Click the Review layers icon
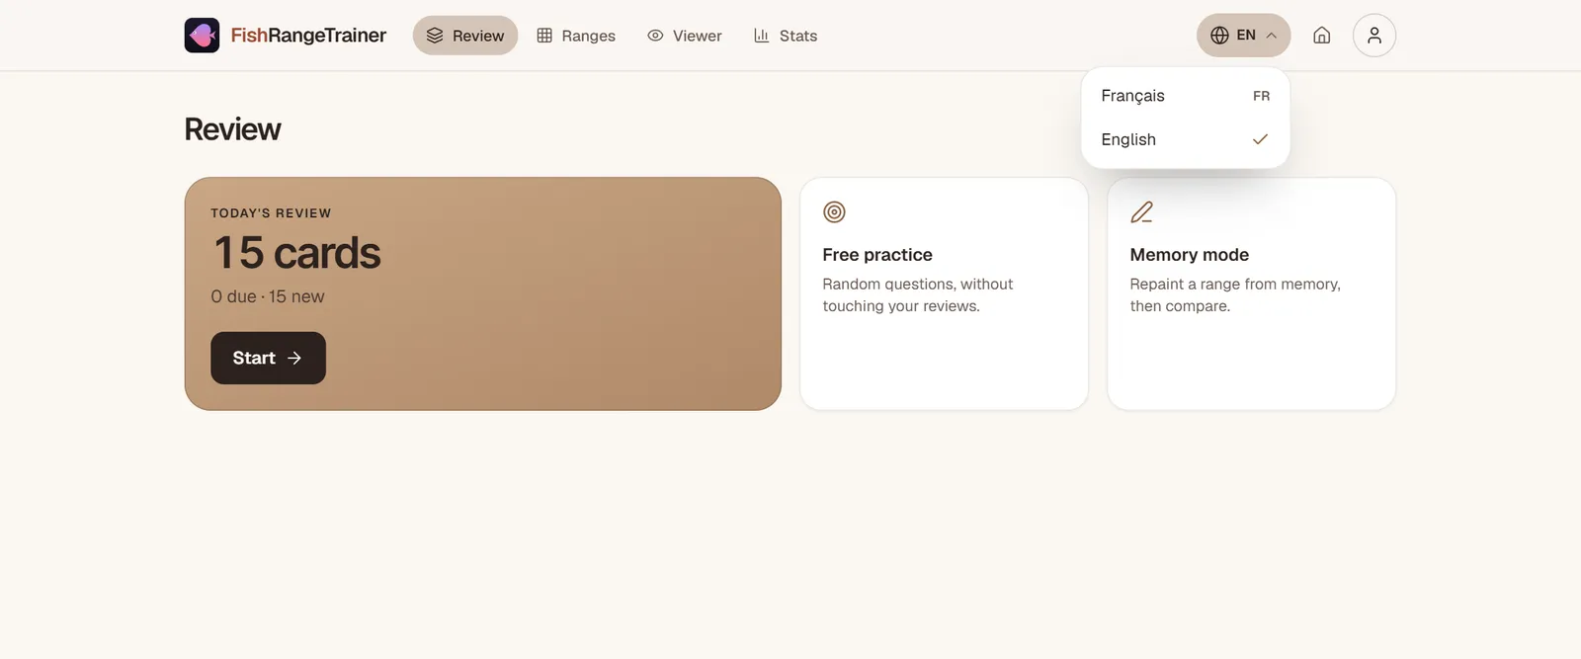 435,36
